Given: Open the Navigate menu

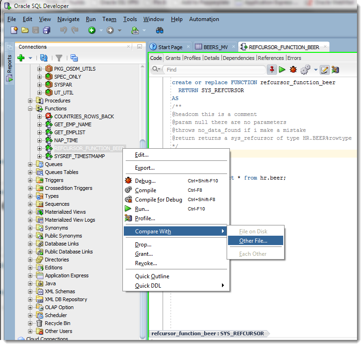Looking at the screenshot, I should [x=69, y=19].
